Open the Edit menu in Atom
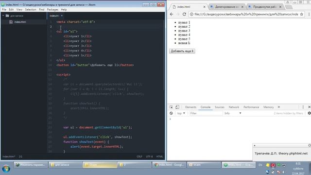Image resolution: width=311 pixels, height=175 pixels. coord(11,10)
